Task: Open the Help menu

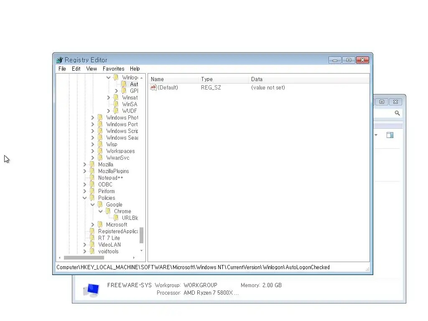Action: point(135,69)
